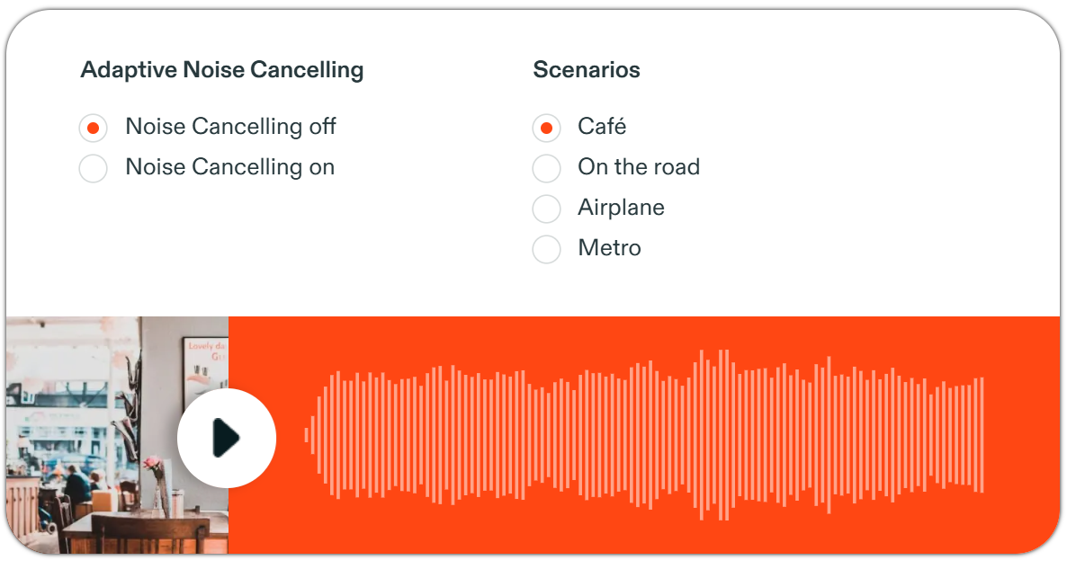
Task: Choose the On the road radio button
Action: (x=546, y=168)
